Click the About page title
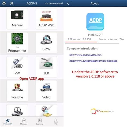Screen dimensions: 127x127 [95, 3]
